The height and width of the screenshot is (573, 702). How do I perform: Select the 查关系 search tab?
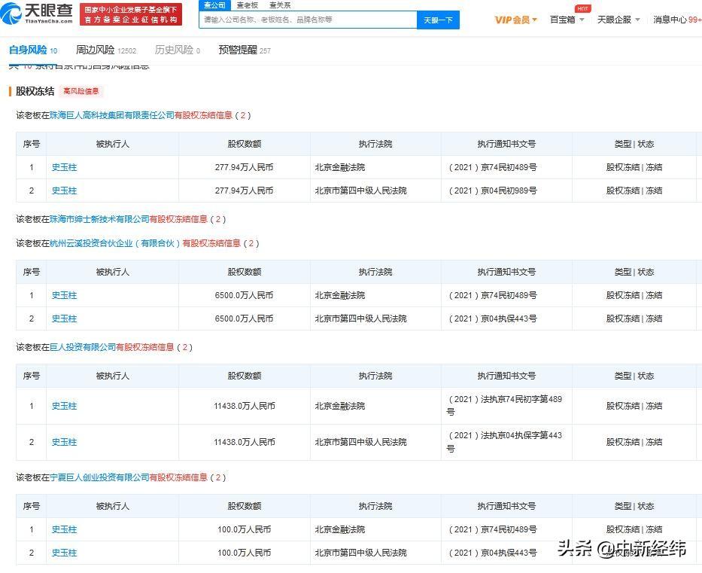(279, 5)
